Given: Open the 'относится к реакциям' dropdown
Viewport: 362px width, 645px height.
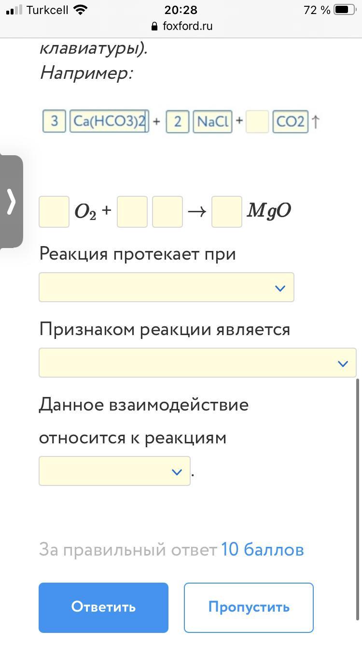Looking at the screenshot, I should pyautogui.click(x=114, y=471).
